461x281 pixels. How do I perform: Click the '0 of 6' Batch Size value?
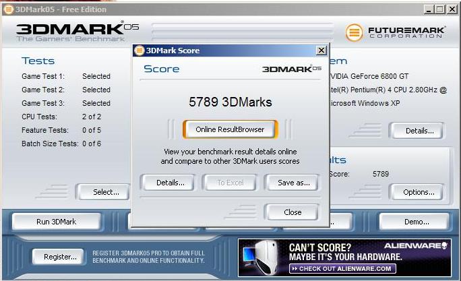92,144
